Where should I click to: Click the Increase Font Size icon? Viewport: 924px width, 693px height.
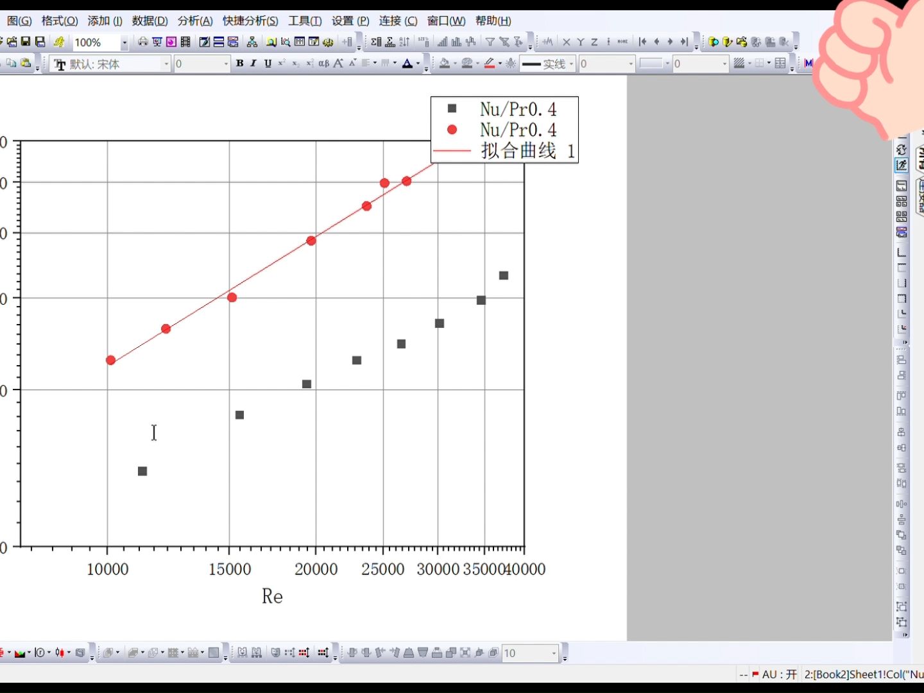pyautogui.click(x=337, y=64)
